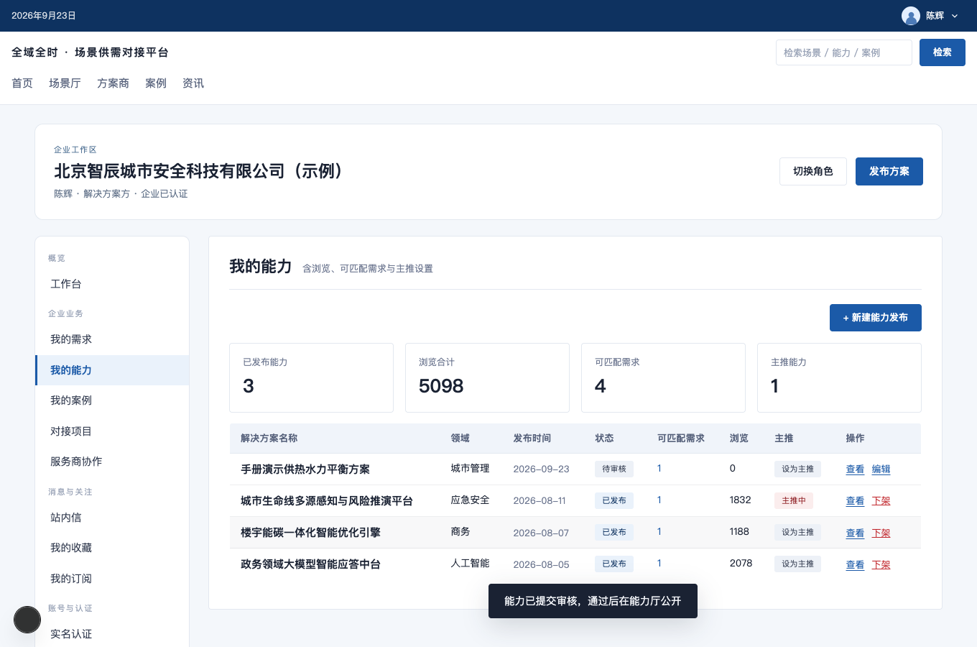Open 我的收藏 in the sidebar
The height and width of the screenshot is (647, 977).
pos(112,548)
